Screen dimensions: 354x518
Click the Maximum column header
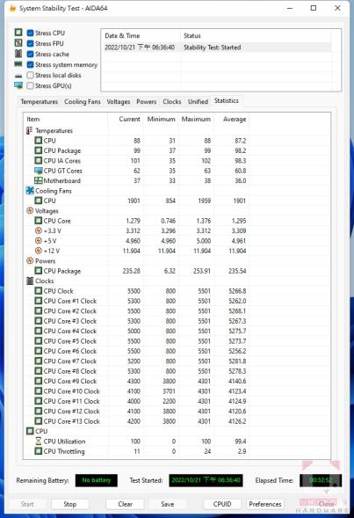pos(196,120)
